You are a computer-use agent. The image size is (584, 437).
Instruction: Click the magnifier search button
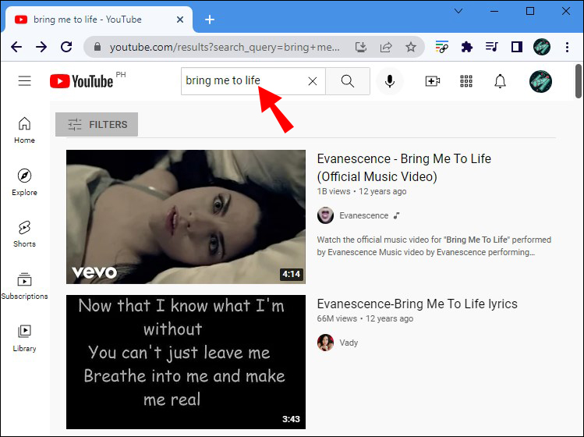point(348,81)
